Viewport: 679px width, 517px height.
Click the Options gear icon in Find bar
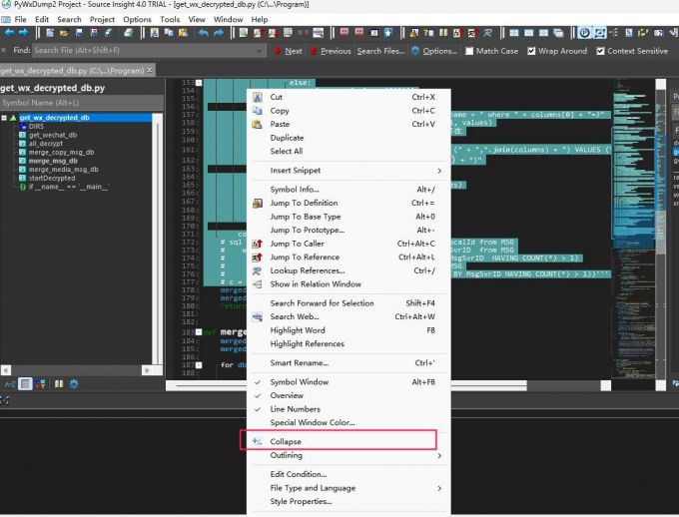(x=415, y=51)
